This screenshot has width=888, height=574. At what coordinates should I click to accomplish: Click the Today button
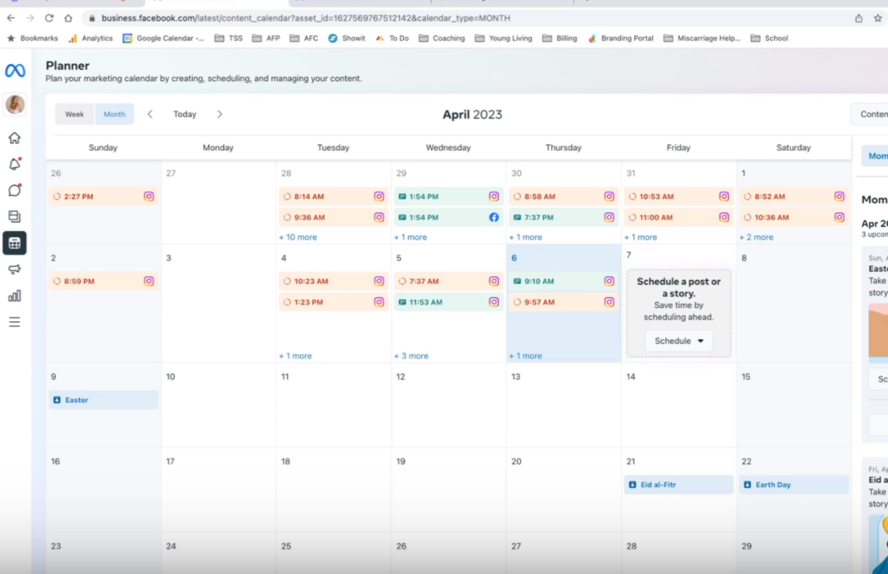(184, 114)
